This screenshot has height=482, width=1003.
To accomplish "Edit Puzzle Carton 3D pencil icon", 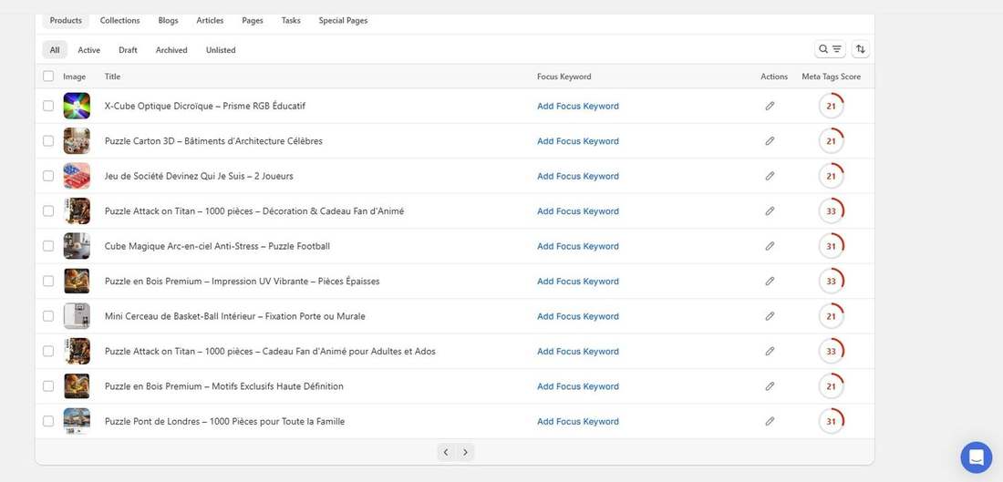I will [770, 141].
